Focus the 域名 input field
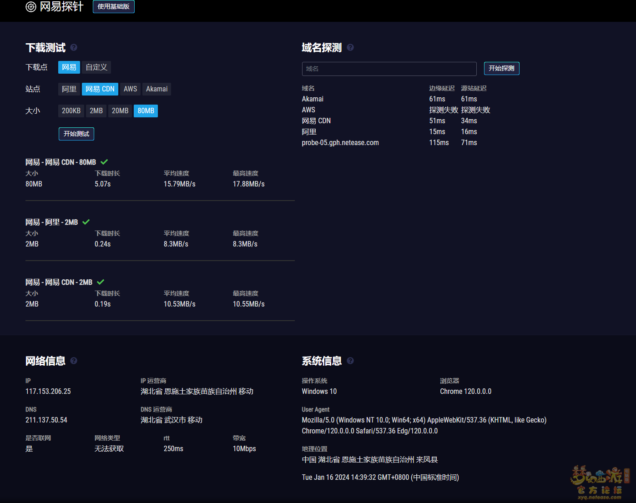Screen dimensions: 636x503 389,69
